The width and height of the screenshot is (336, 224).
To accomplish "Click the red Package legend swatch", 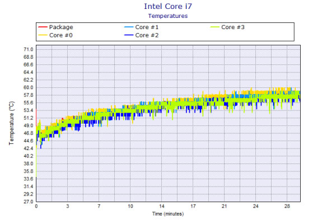I will [x=43, y=27].
